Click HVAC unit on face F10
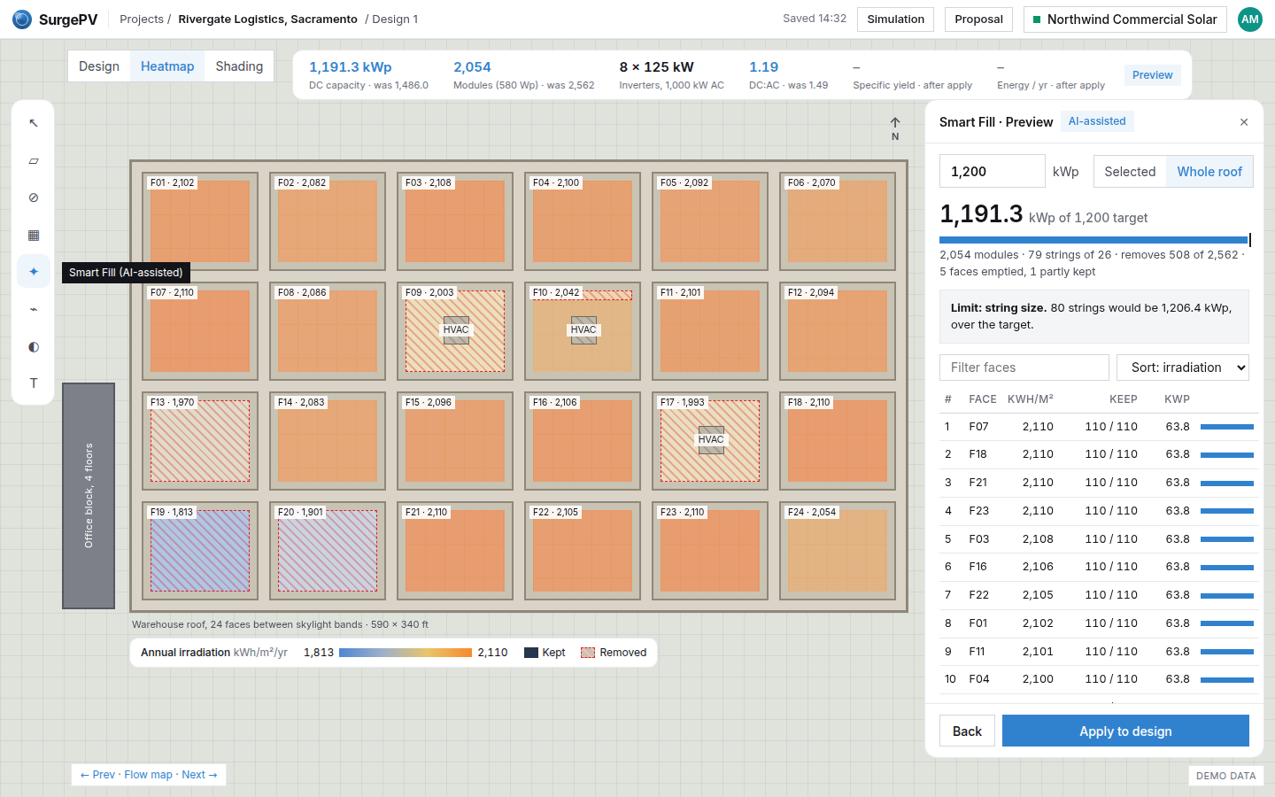This screenshot has height=797, width=1275. (583, 329)
